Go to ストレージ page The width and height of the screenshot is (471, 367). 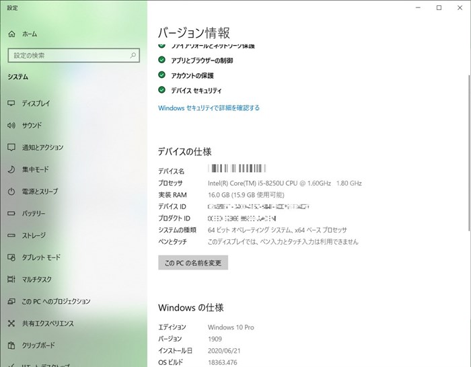click(34, 235)
